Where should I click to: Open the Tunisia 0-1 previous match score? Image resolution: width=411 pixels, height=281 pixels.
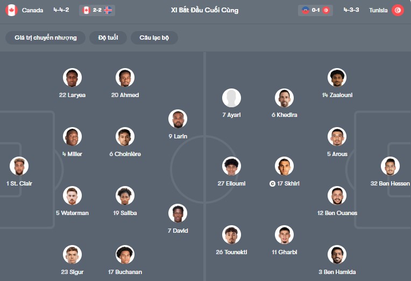coord(316,10)
